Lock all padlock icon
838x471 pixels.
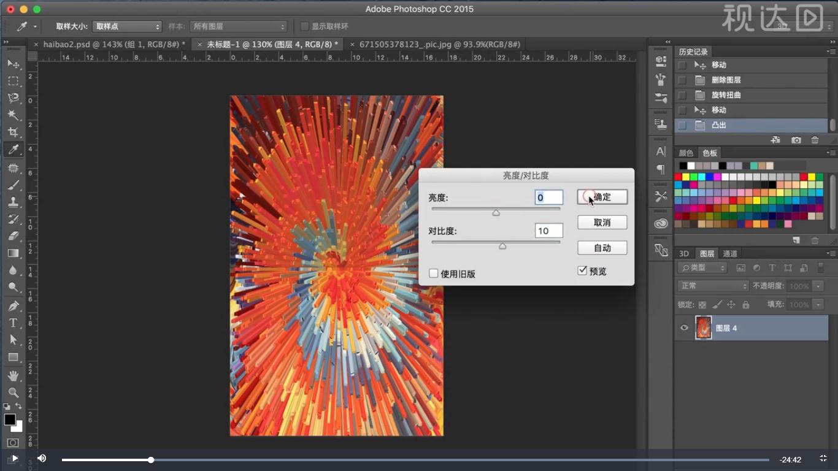[x=746, y=305]
